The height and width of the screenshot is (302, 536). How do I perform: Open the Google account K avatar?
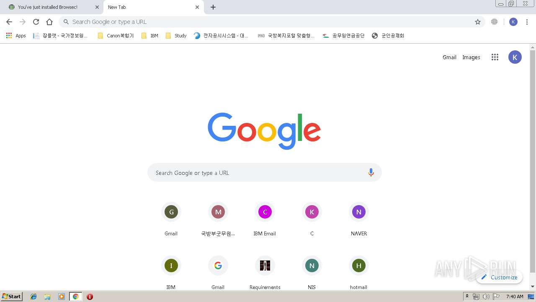[x=515, y=57]
